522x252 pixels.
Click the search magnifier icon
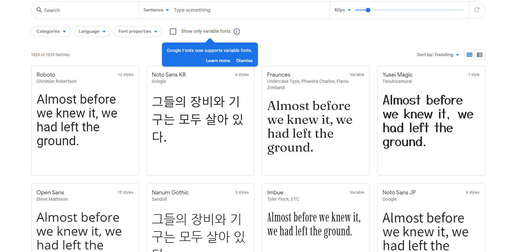(39, 10)
